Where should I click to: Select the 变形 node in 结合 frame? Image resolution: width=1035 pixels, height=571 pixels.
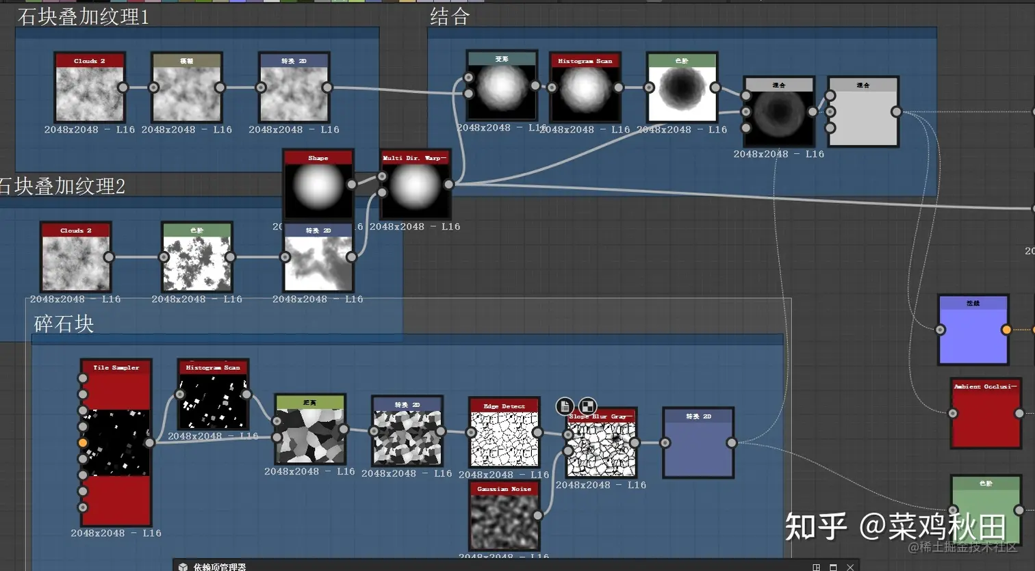tap(502, 85)
